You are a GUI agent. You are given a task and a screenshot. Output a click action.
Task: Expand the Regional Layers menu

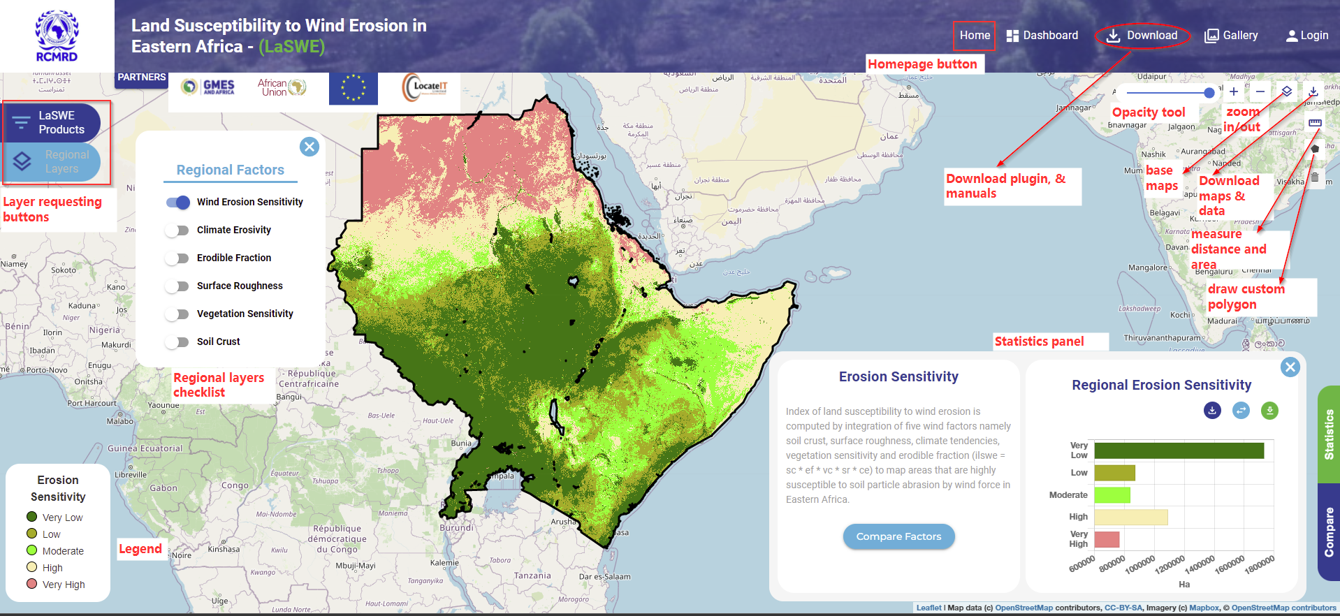(52, 162)
